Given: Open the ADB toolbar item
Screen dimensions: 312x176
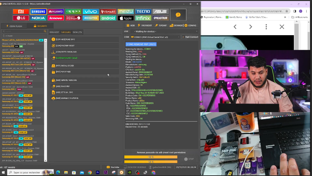Looking at the screenshot, I should tap(131, 25).
